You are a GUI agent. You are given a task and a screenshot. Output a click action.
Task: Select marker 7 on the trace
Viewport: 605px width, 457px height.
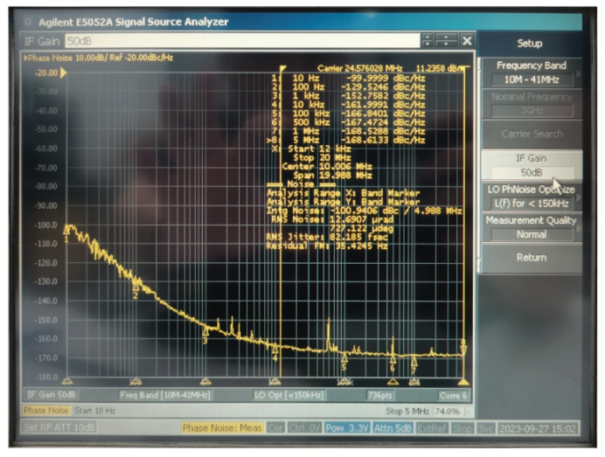pos(414,357)
